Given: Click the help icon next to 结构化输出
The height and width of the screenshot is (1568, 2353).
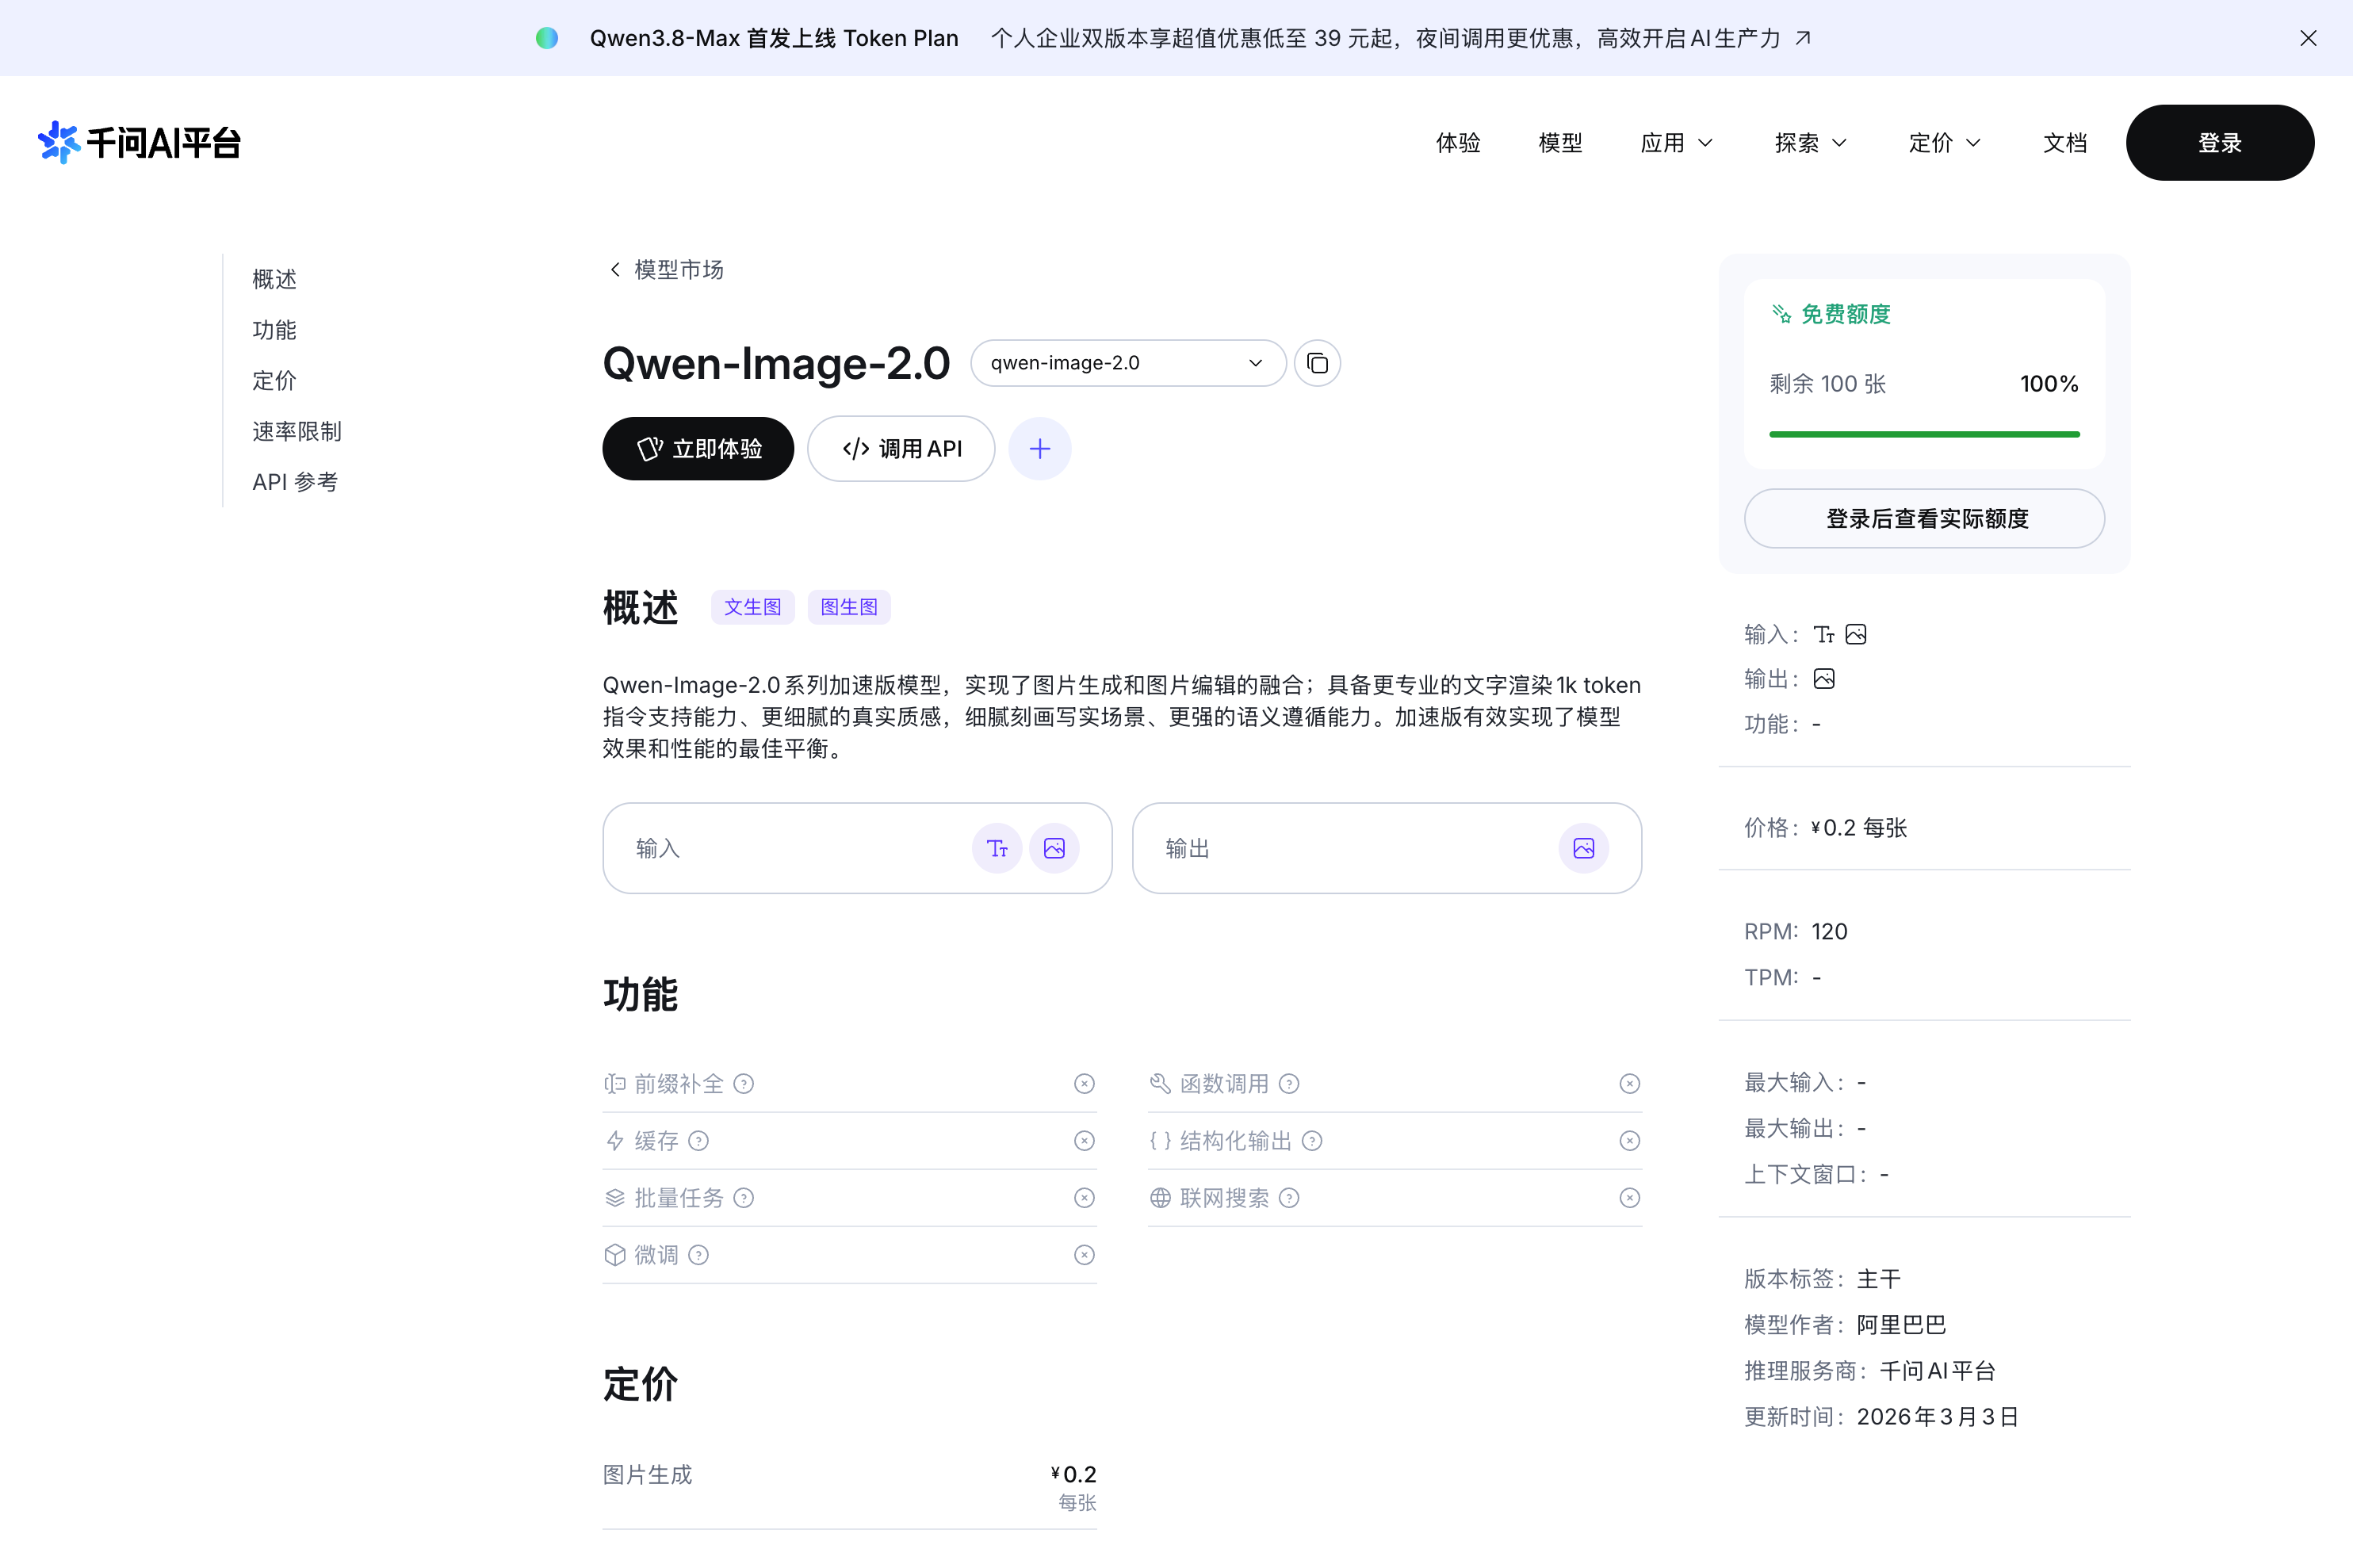Looking at the screenshot, I should coord(1312,1141).
